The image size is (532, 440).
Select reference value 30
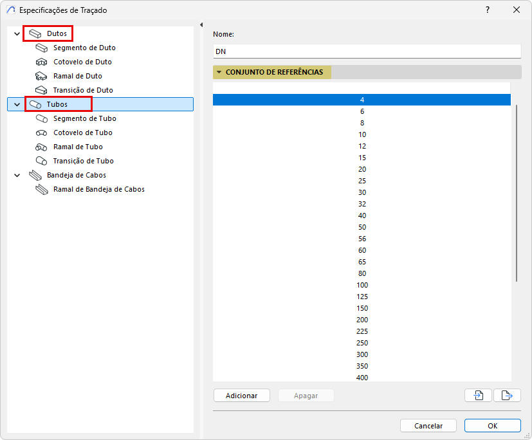pos(362,192)
